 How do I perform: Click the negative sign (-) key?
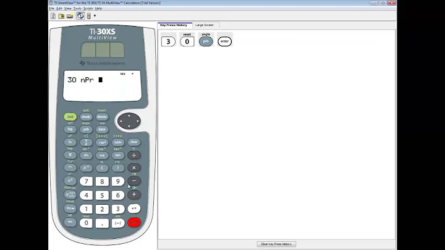point(118,223)
